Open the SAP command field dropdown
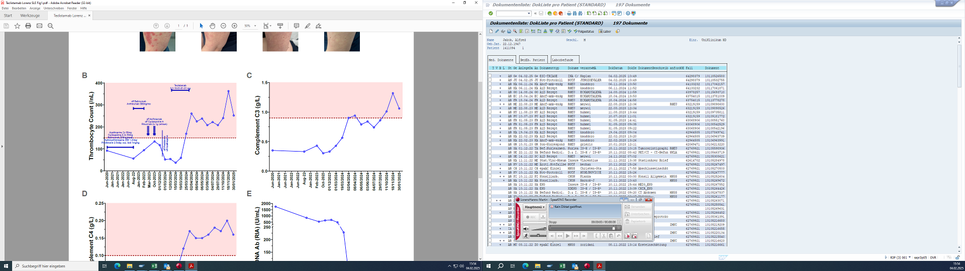This screenshot has width=965, height=271. 530,14
